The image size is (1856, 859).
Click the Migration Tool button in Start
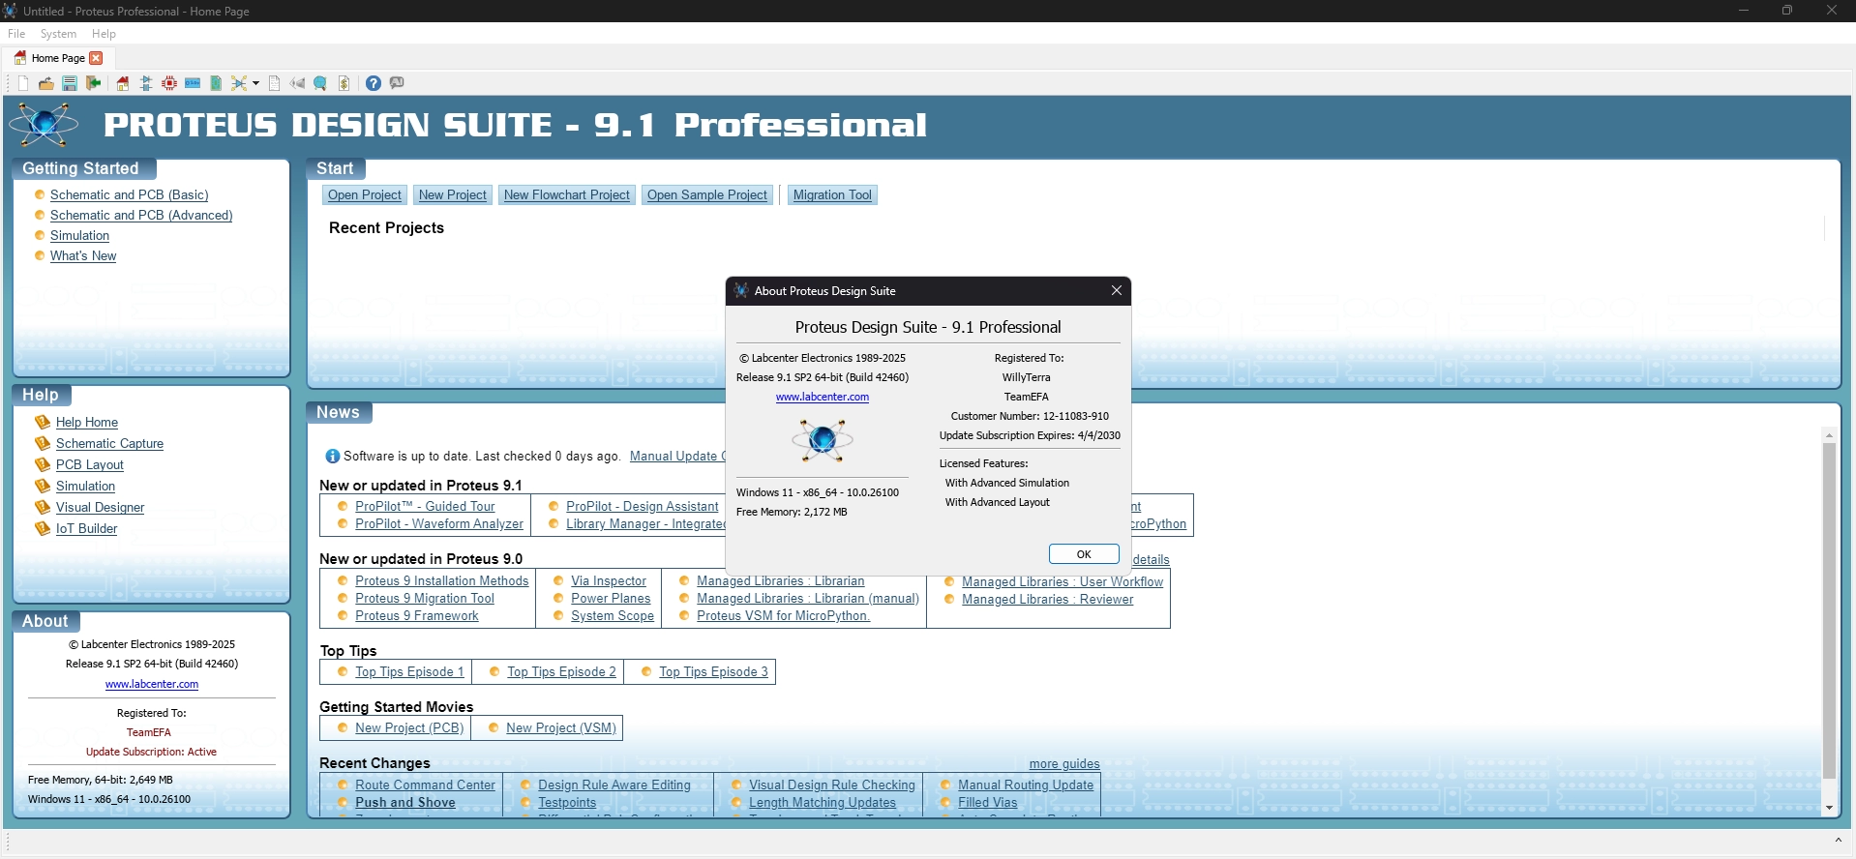(832, 195)
